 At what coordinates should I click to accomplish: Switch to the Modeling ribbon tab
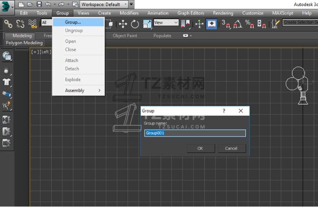point(20,36)
